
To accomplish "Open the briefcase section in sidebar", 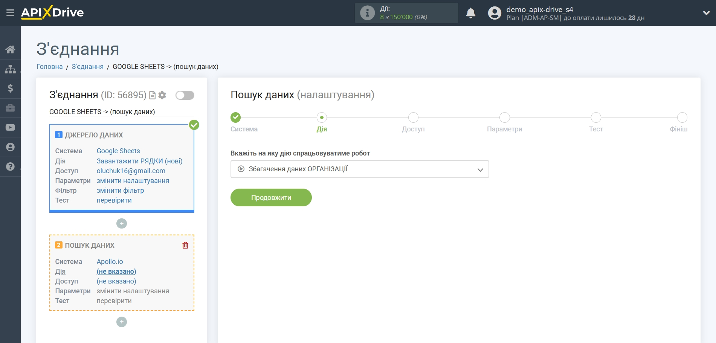I will [x=10, y=108].
